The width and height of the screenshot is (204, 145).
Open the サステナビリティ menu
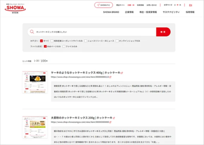point(171,12)
